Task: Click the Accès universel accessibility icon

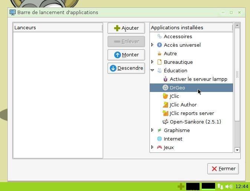Action: click(159, 45)
